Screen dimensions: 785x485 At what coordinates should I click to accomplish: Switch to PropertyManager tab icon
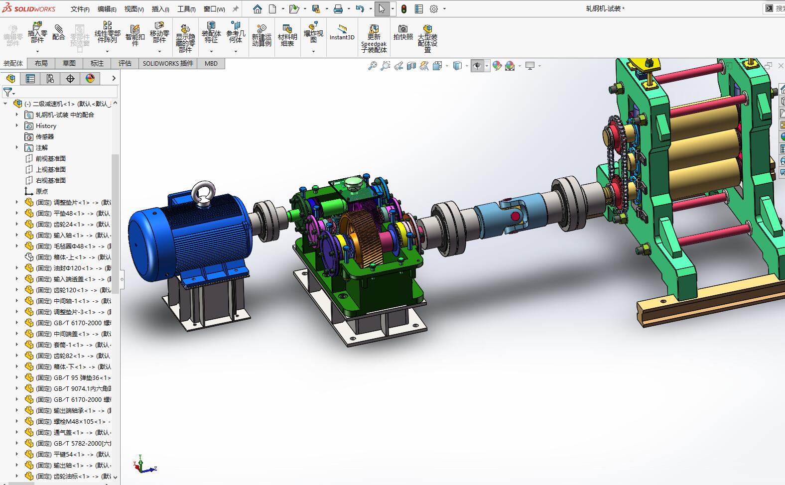[30, 79]
